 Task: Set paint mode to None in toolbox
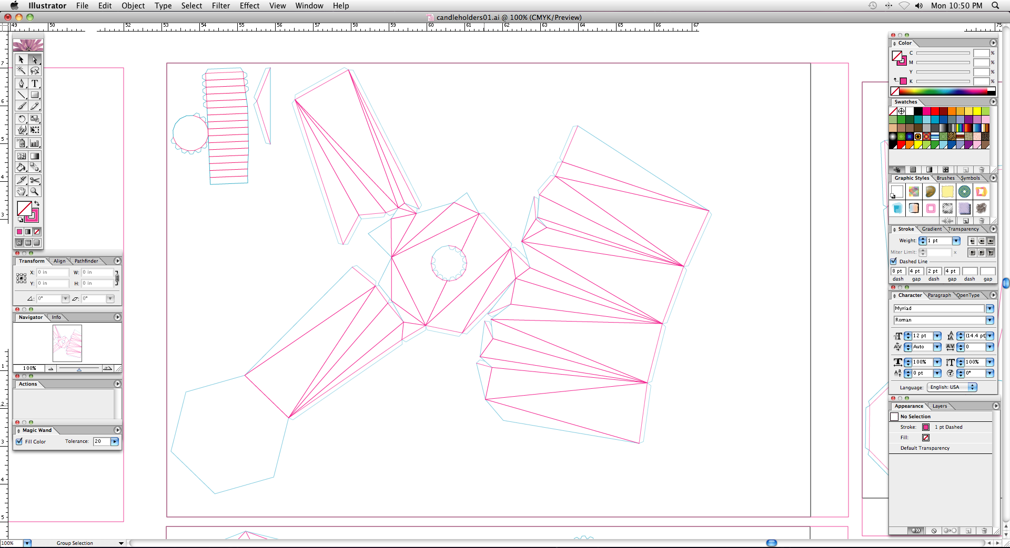click(x=37, y=232)
